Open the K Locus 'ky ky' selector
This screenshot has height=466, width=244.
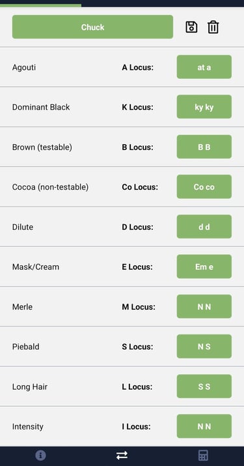coord(204,107)
